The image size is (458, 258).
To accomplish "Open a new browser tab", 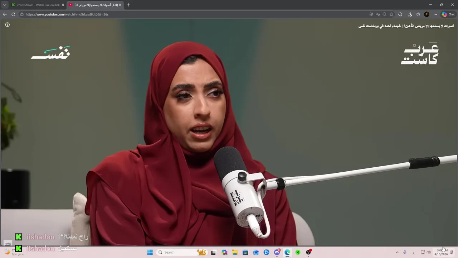I will tap(128, 5).
